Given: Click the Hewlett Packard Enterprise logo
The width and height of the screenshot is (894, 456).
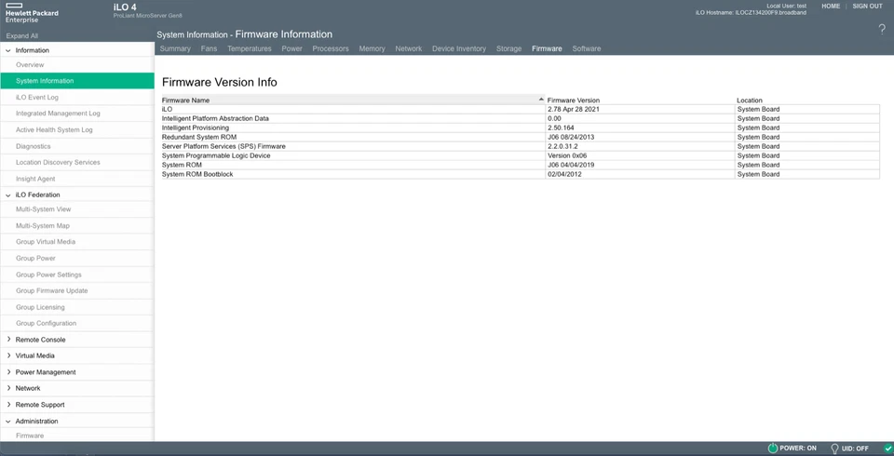Looking at the screenshot, I should [32, 13].
